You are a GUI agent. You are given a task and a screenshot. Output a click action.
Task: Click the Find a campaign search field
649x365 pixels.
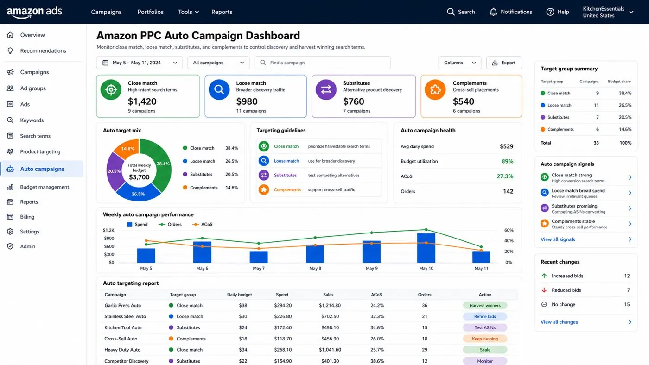point(323,63)
